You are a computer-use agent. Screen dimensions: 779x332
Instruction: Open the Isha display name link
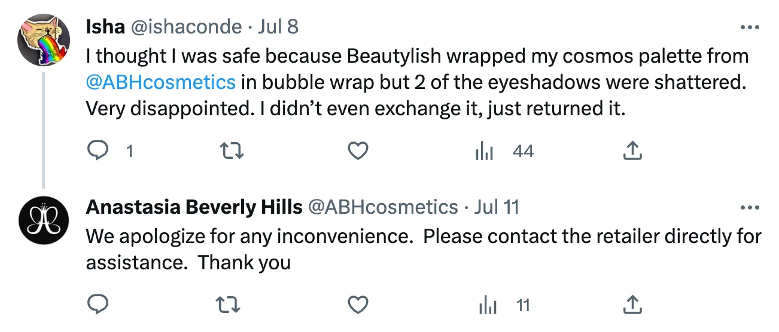pyautogui.click(x=105, y=27)
